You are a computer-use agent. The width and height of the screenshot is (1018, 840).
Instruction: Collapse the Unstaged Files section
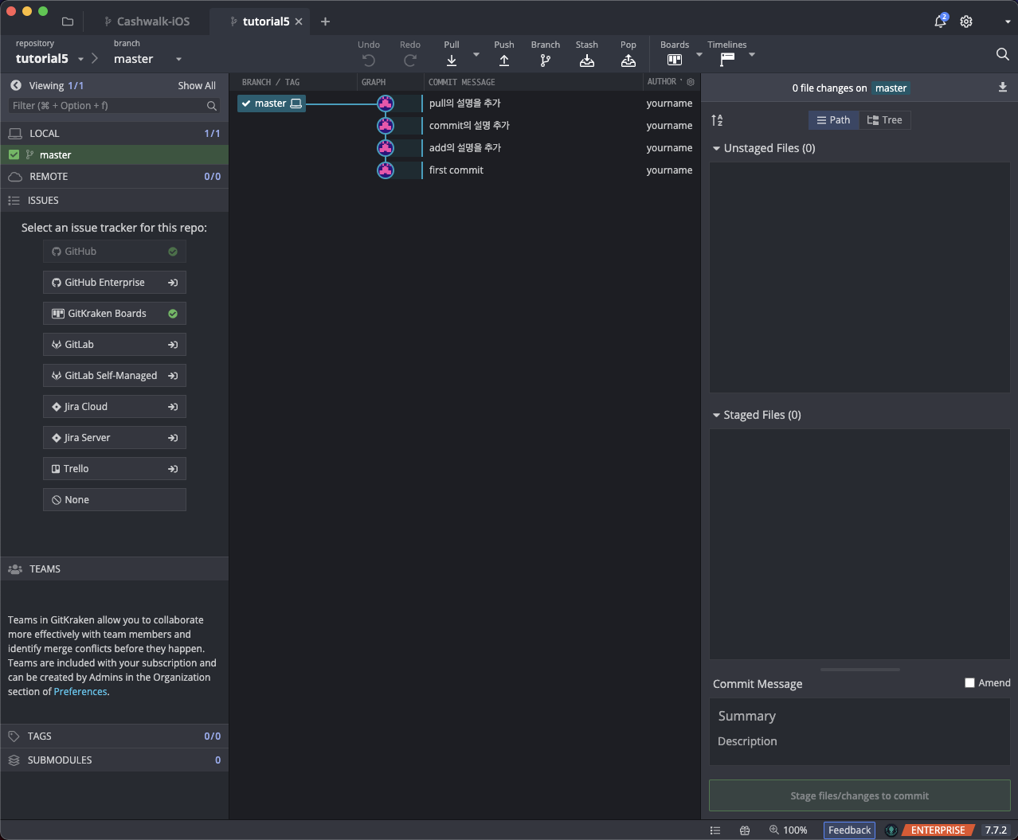coord(716,149)
